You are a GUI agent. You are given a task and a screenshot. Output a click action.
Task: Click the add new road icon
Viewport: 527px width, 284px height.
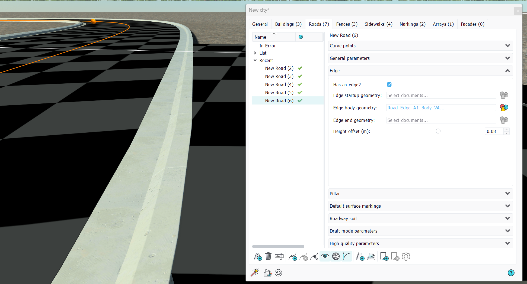point(258,256)
